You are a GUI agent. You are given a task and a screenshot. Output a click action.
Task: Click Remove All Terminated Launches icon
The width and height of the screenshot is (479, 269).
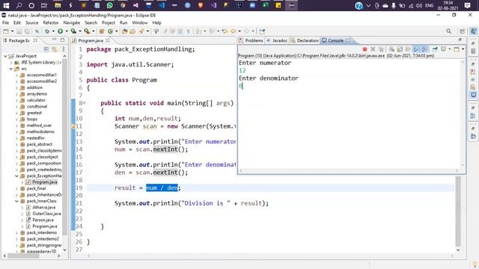click(381, 49)
